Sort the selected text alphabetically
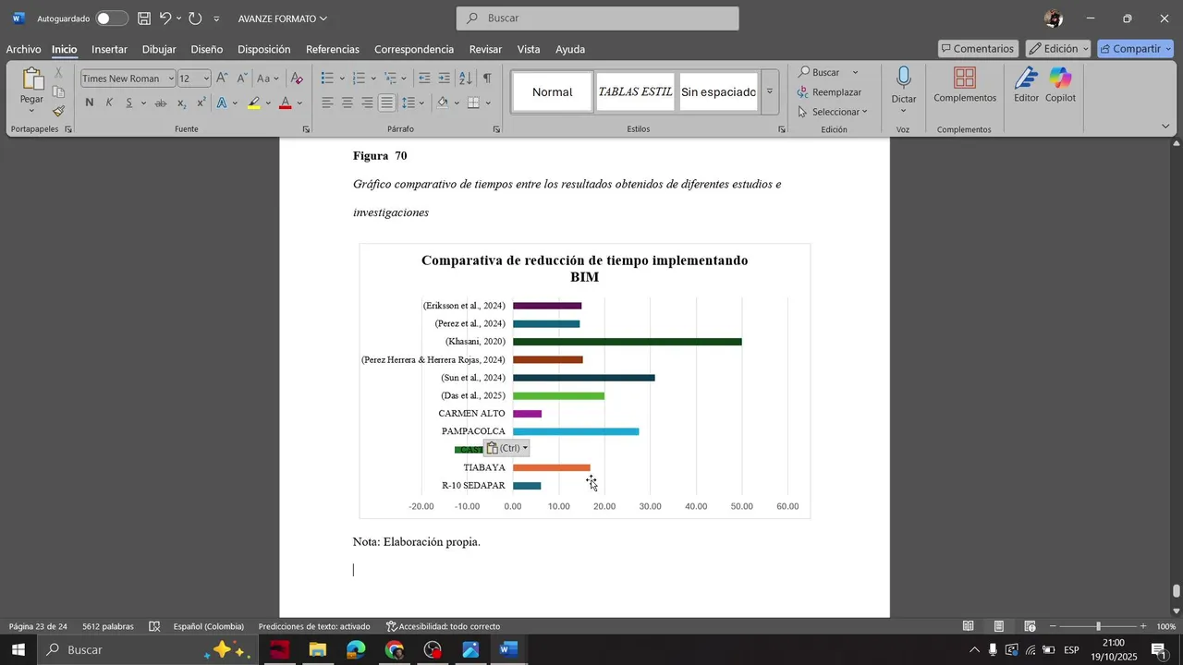 pos(465,79)
